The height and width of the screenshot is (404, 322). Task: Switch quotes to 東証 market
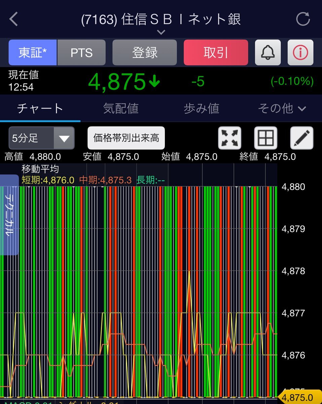pyautogui.click(x=32, y=52)
